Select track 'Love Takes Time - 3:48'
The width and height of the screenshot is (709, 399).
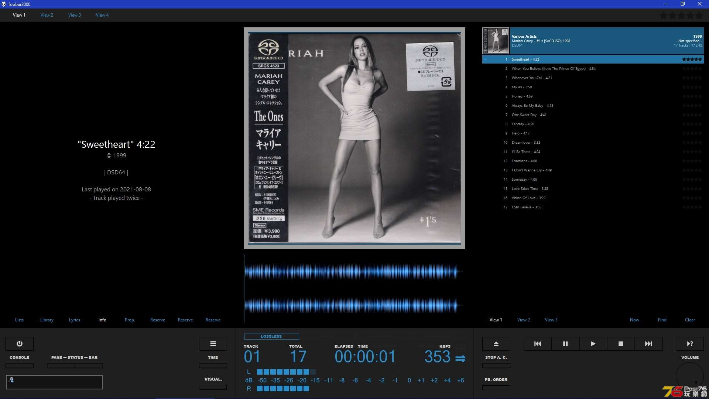coord(593,189)
